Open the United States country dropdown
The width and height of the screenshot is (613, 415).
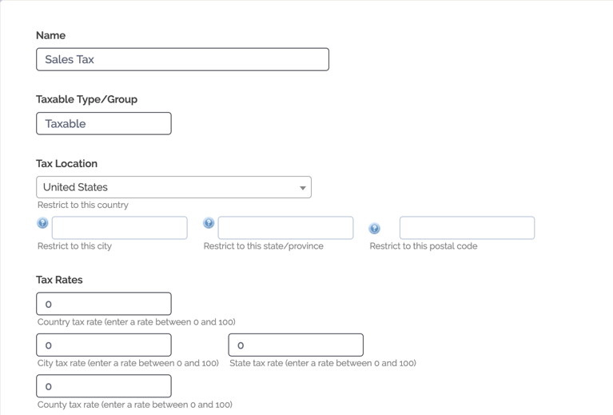tap(173, 187)
